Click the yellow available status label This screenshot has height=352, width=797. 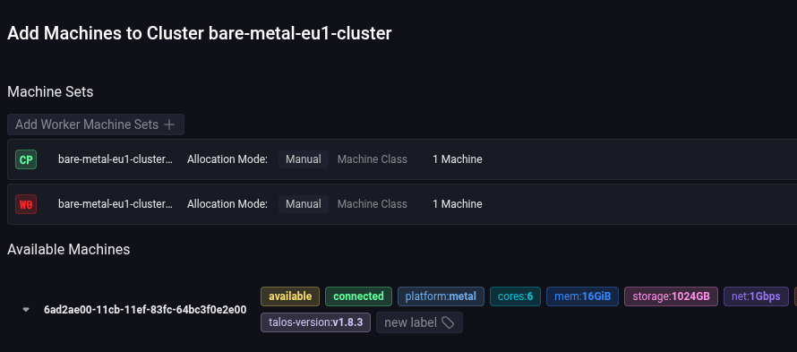(x=290, y=296)
